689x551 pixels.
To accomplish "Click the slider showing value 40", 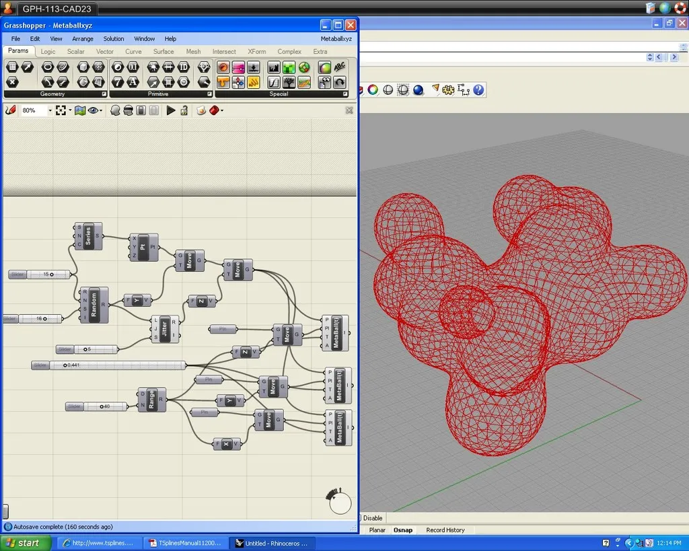I will (97, 406).
